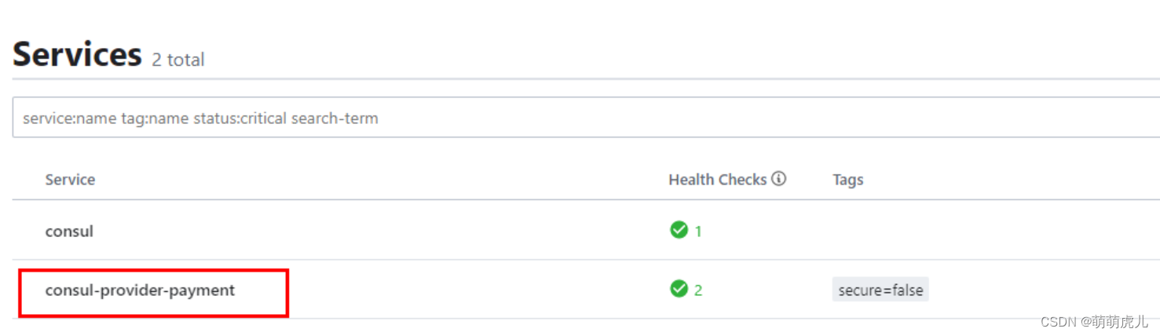Click the Health Checks column header
Image resolution: width=1160 pixels, height=336 pixels.
click(x=717, y=180)
